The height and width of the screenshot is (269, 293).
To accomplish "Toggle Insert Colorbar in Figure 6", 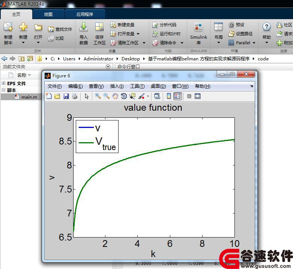I will pos(168,96).
